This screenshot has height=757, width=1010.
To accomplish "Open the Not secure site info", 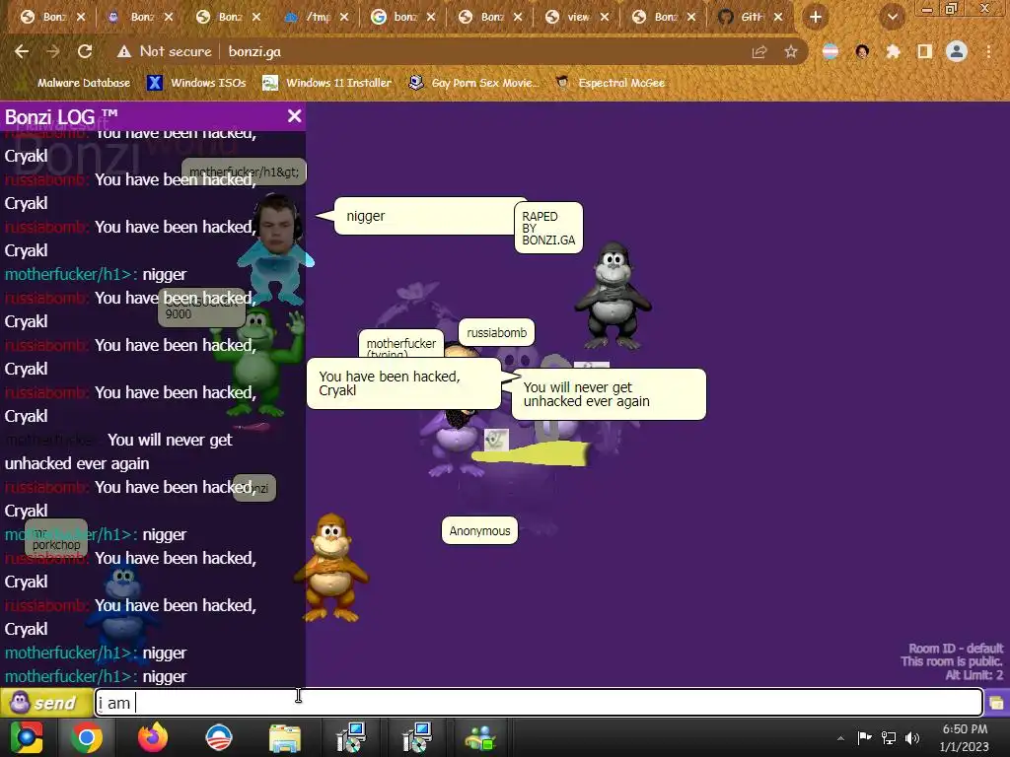I will 165,51.
